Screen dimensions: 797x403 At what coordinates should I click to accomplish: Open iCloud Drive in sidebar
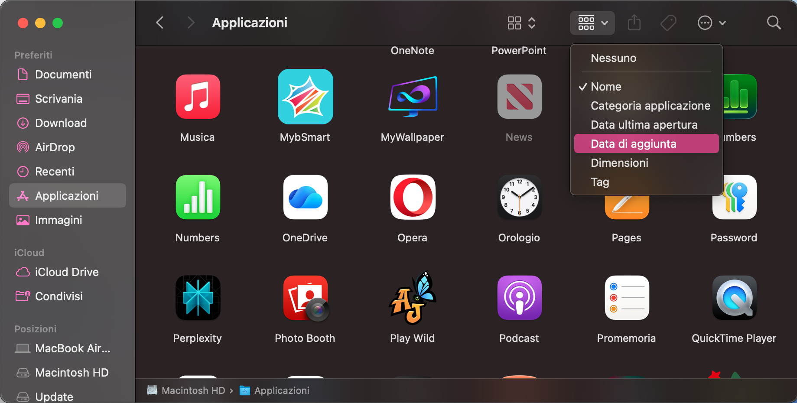68,272
